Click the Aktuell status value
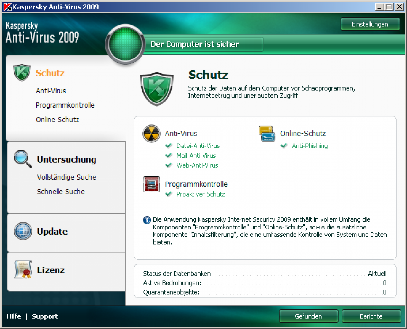 [x=377, y=274]
